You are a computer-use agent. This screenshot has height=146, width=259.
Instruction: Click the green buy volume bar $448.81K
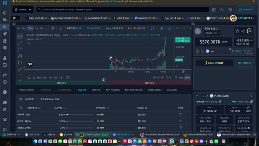(61, 83)
